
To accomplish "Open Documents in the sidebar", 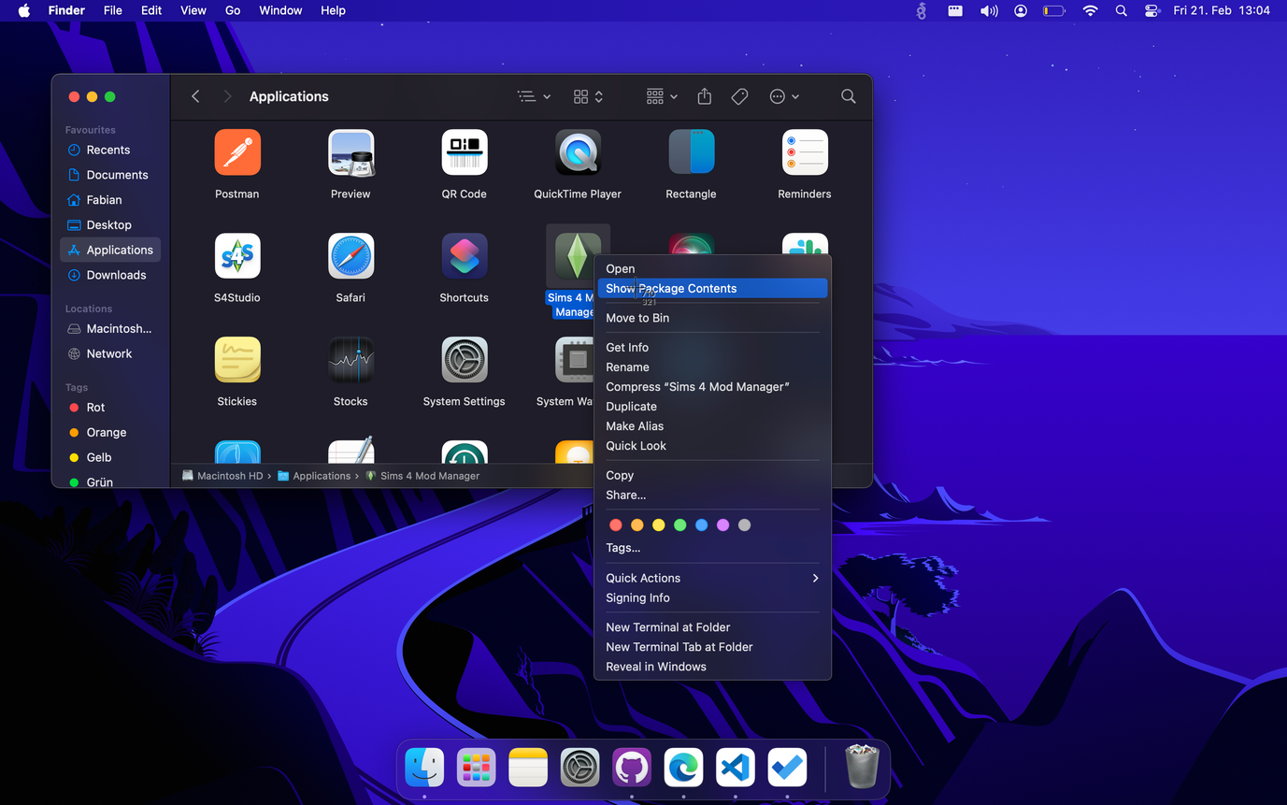I will point(110,175).
